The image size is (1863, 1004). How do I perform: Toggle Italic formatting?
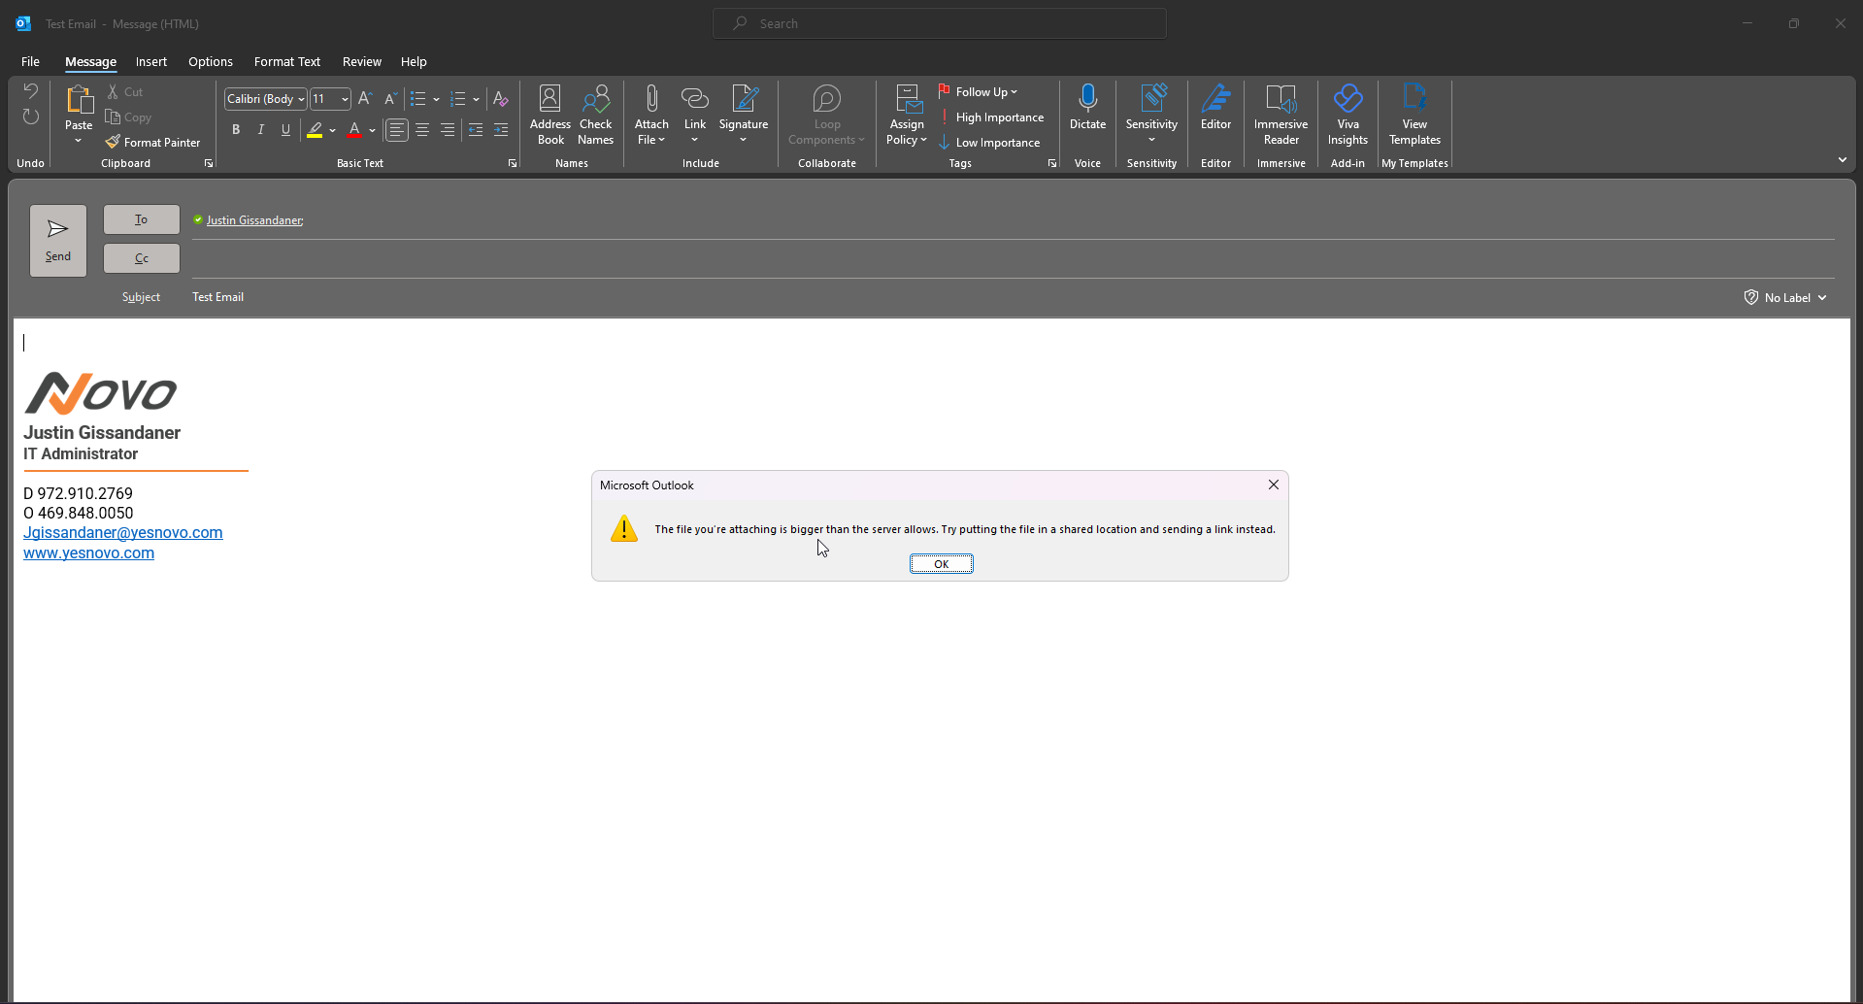(x=260, y=129)
